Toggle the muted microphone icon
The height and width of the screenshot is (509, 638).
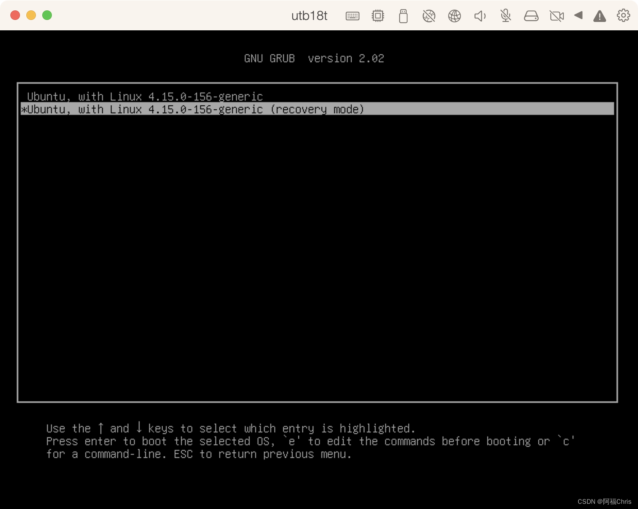(506, 16)
